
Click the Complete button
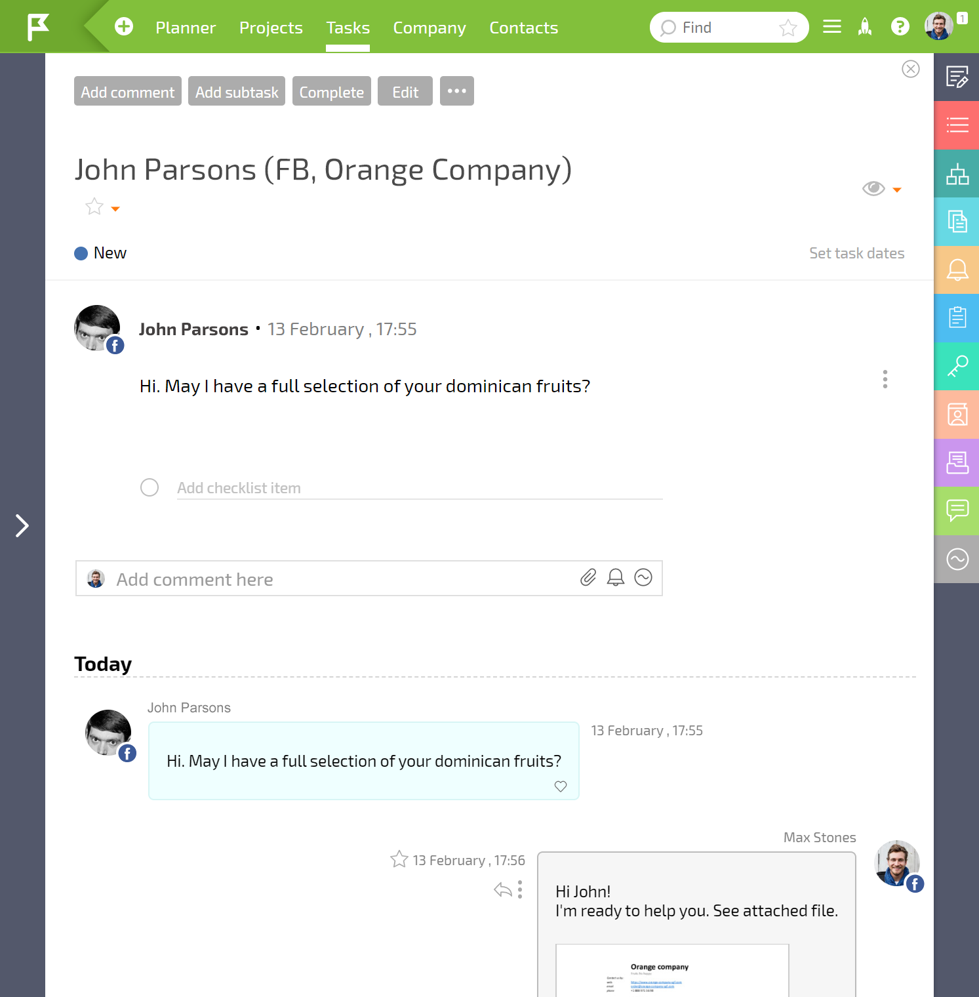coord(332,91)
